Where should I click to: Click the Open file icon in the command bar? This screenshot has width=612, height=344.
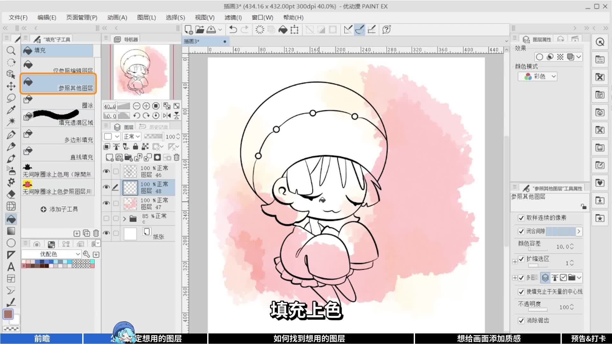[200, 30]
